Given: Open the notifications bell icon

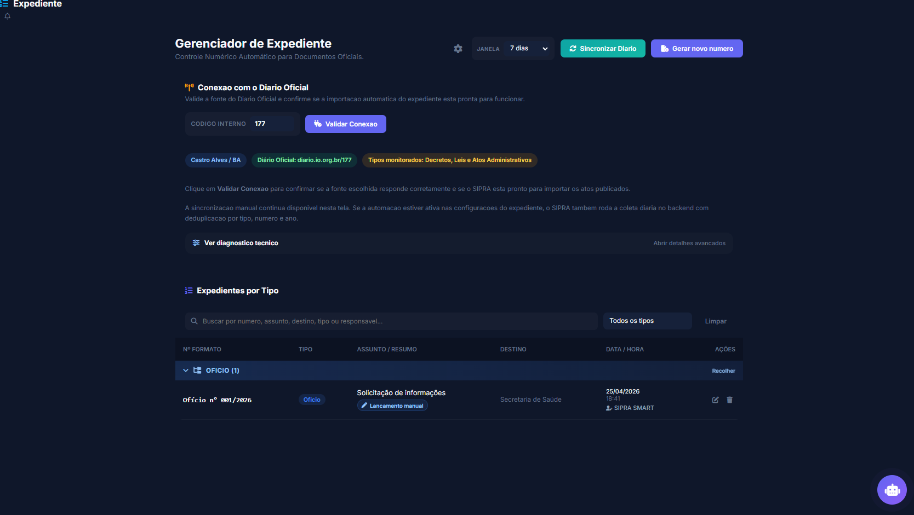Looking at the screenshot, I should pyautogui.click(x=8, y=16).
